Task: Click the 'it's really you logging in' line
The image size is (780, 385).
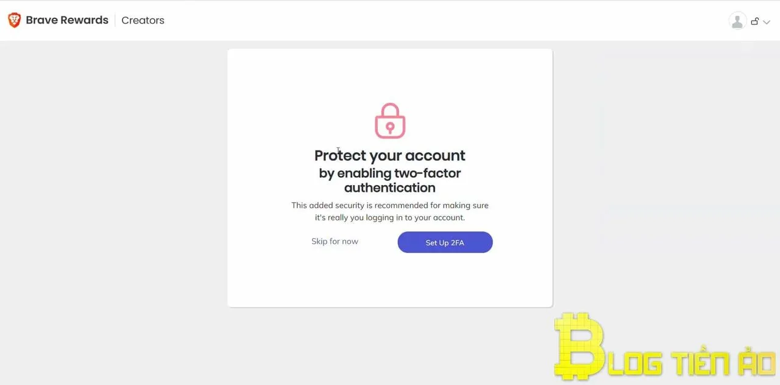Action: pos(390,217)
